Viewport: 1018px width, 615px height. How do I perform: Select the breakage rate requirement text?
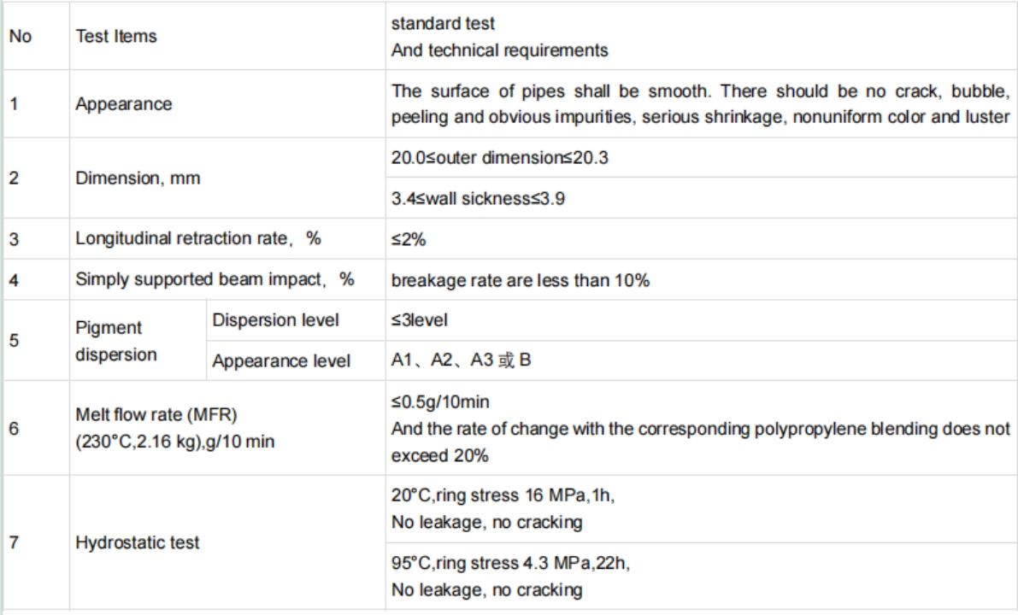(x=520, y=279)
